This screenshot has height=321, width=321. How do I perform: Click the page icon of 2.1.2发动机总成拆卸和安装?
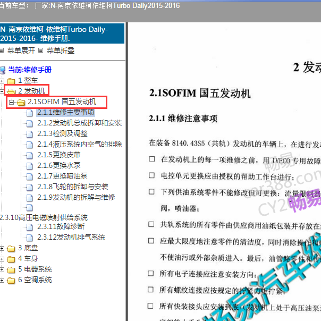[x=29, y=123]
